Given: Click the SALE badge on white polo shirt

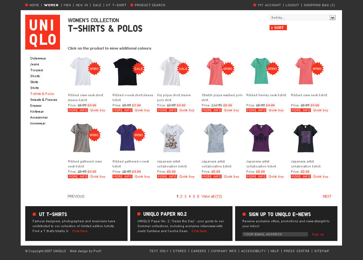Looking at the screenshot, I should click(x=183, y=69).
